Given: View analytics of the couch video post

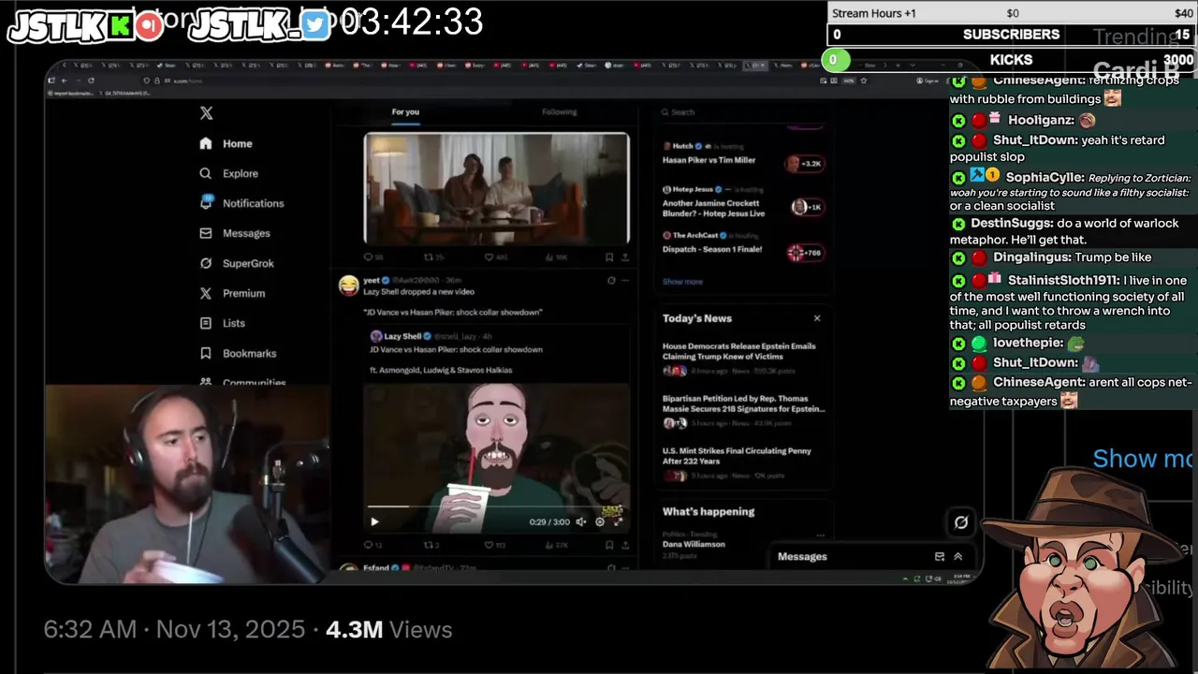Looking at the screenshot, I should 556,256.
